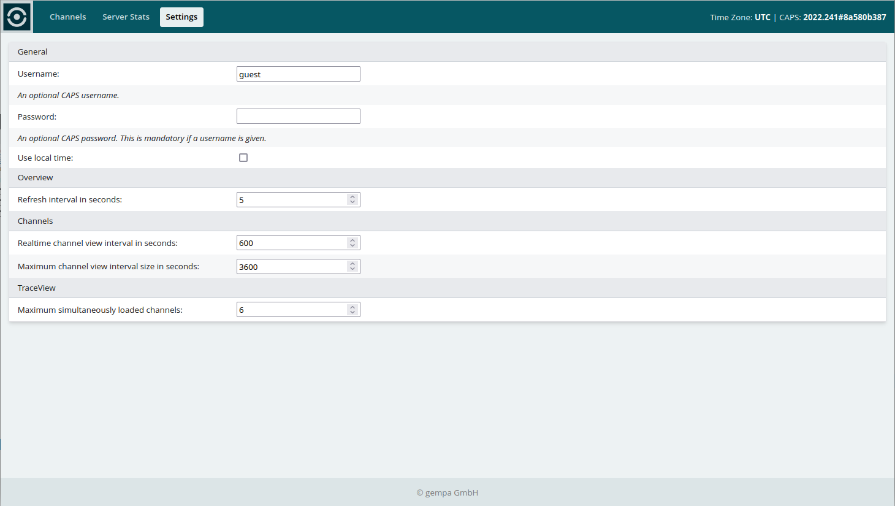Increase refresh interval with up arrow
The width and height of the screenshot is (895, 506).
pyautogui.click(x=352, y=197)
